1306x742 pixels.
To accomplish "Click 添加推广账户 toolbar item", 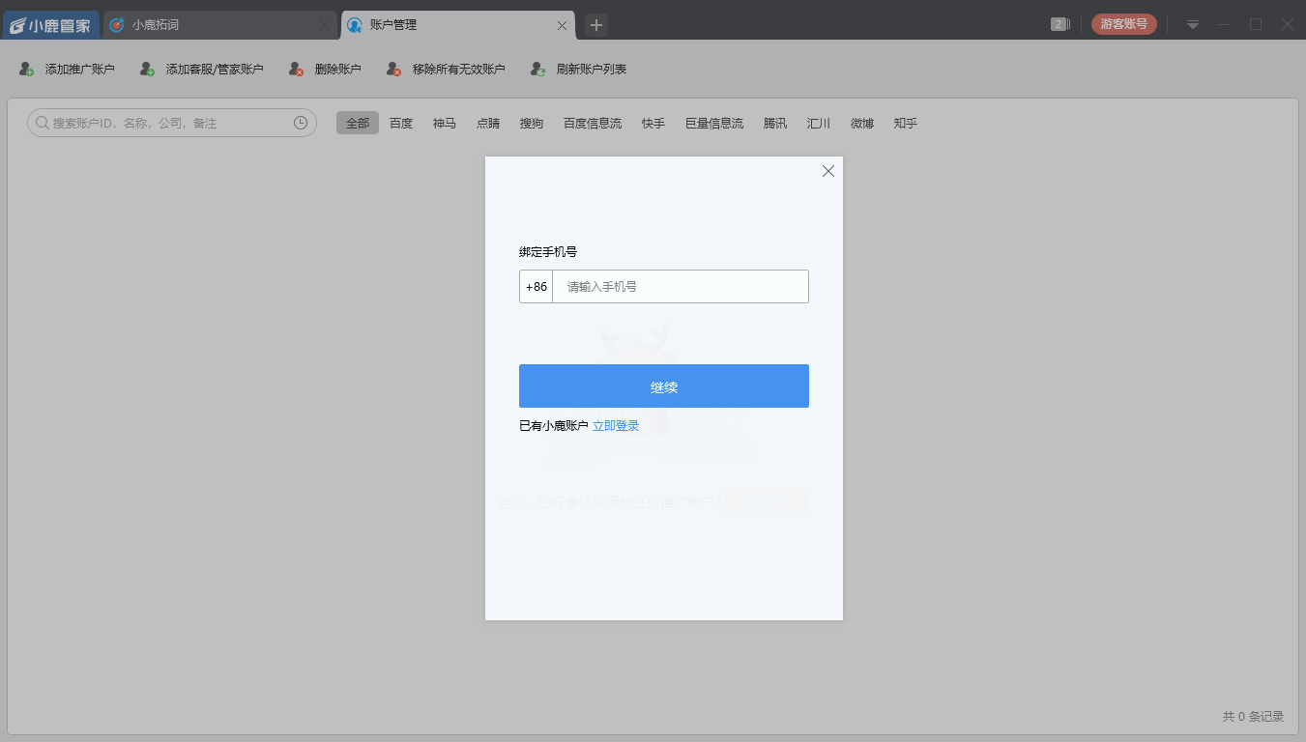I will pos(67,70).
